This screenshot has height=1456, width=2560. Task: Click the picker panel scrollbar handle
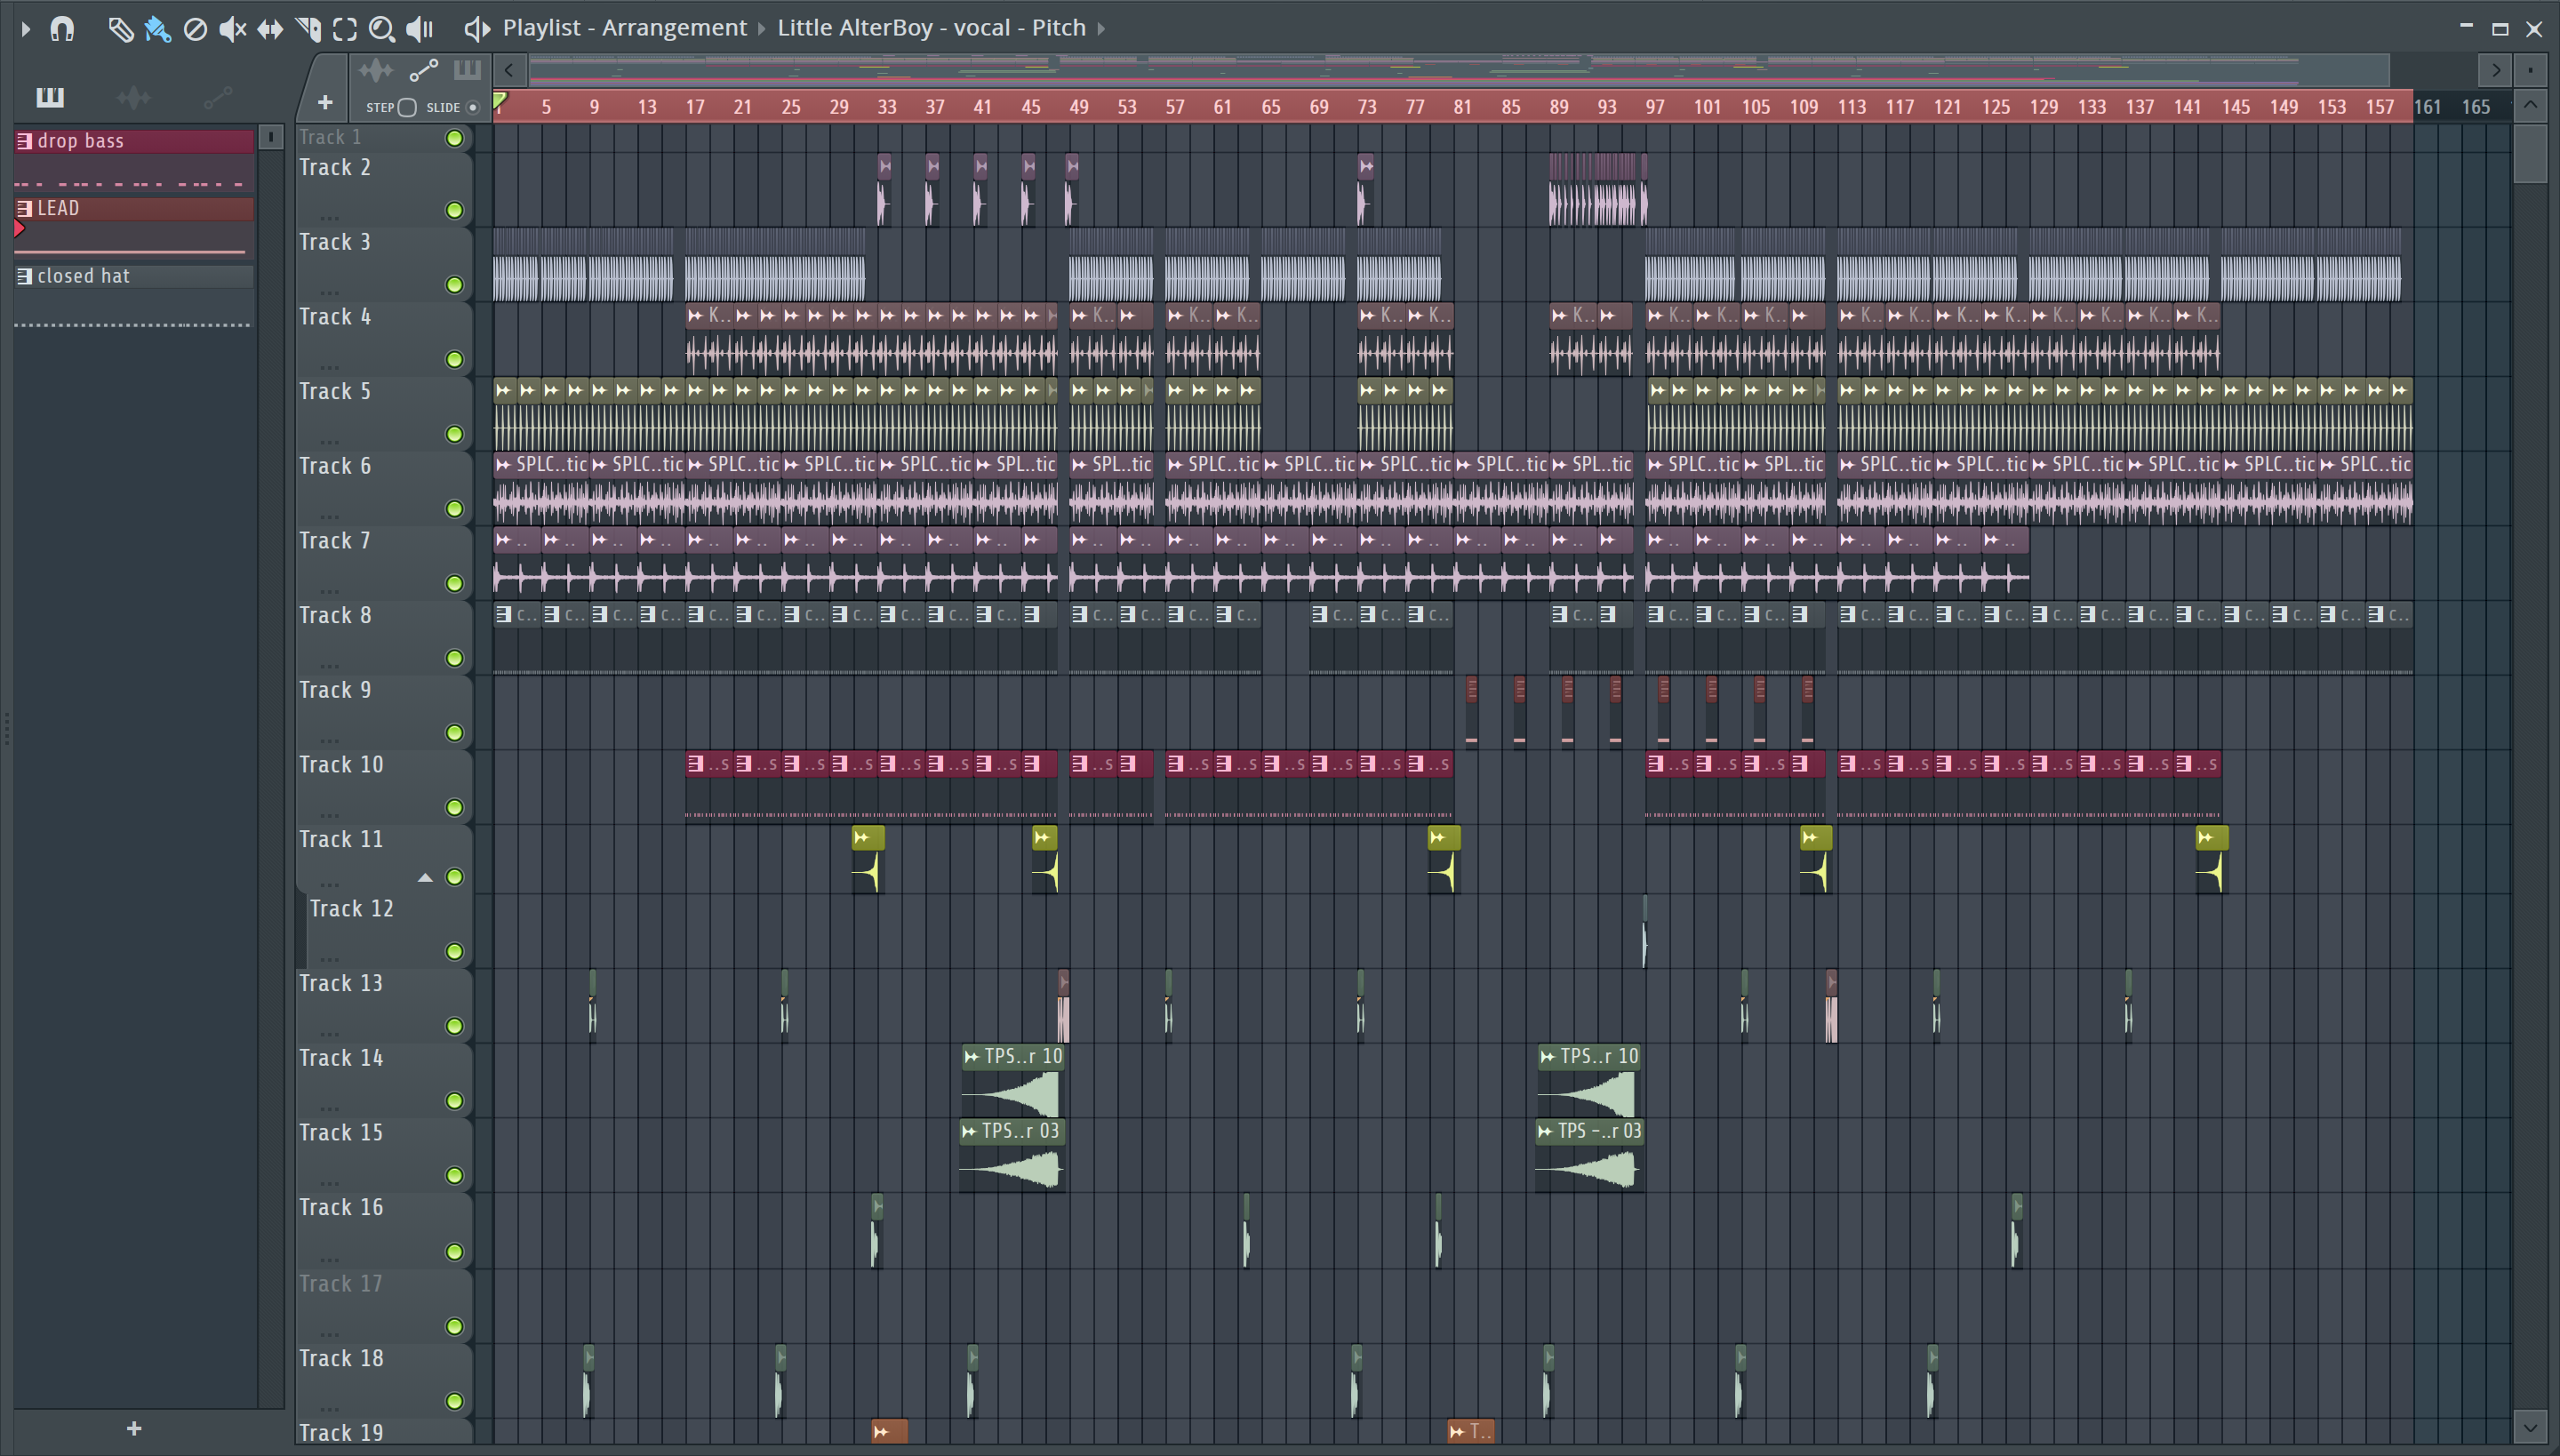[270, 138]
